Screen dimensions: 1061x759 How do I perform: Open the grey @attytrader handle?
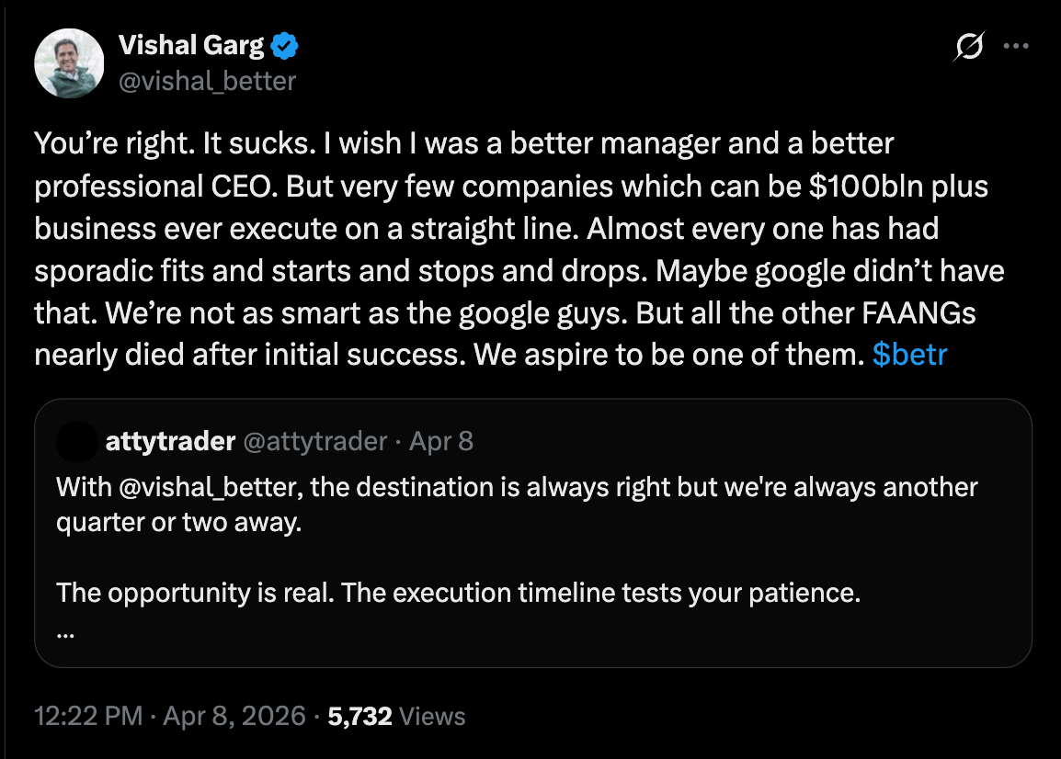click(314, 442)
